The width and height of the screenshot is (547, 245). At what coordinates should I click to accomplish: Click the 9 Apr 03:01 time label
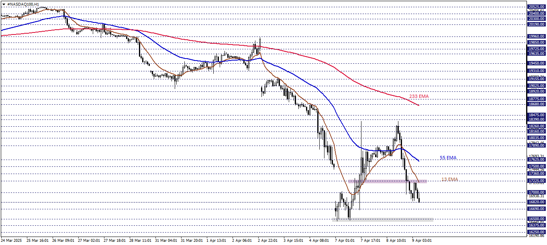click(x=422, y=241)
